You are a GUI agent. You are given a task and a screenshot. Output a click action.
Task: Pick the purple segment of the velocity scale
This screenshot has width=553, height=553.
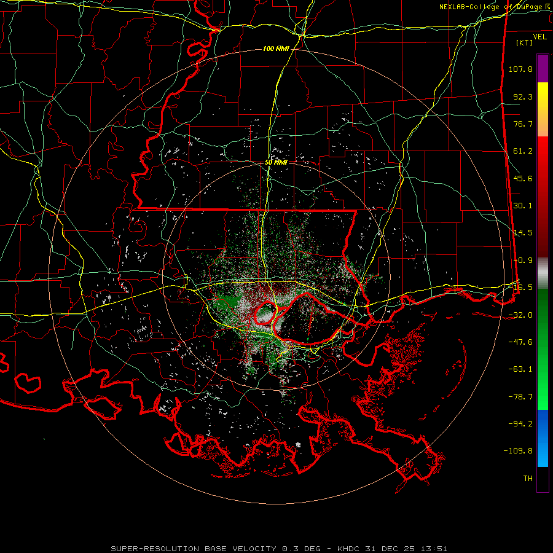pyautogui.click(x=543, y=69)
